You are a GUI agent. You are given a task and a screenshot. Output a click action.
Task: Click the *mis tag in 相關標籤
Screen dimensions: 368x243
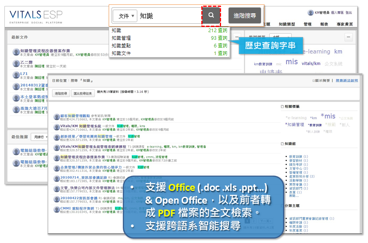pos(328,116)
